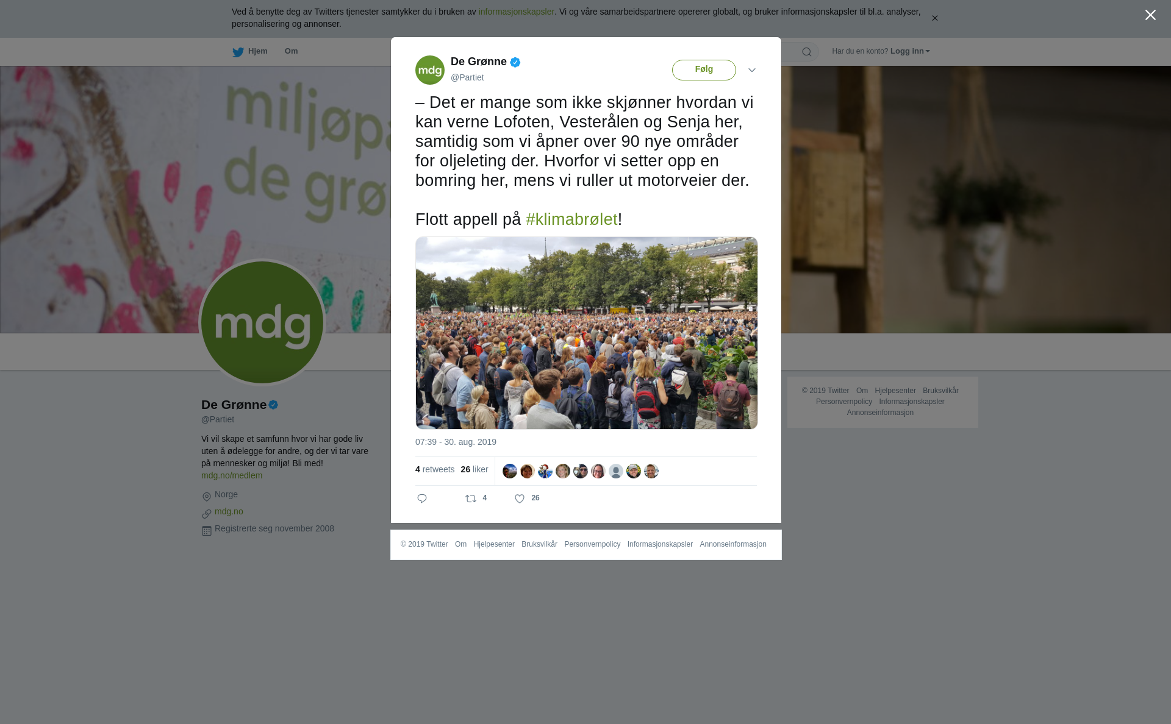
Task: Click the first liker's avatar
Action: point(510,471)
